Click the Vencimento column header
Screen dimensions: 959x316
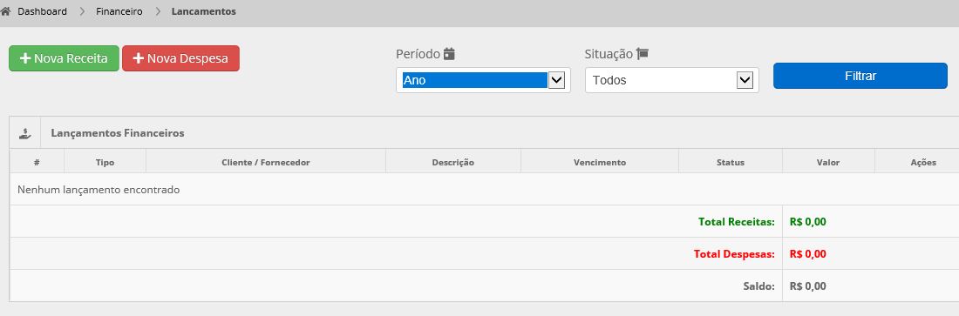pos(600,163)
